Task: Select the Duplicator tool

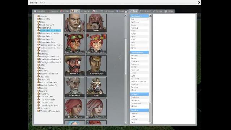Action: [139, 61]
